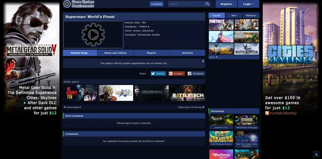Open the 8infinity giveaway thumbnail
Image resolution: width=322 pixels, height=159 pixels.
pyautogui.click(x=221, y=154)
